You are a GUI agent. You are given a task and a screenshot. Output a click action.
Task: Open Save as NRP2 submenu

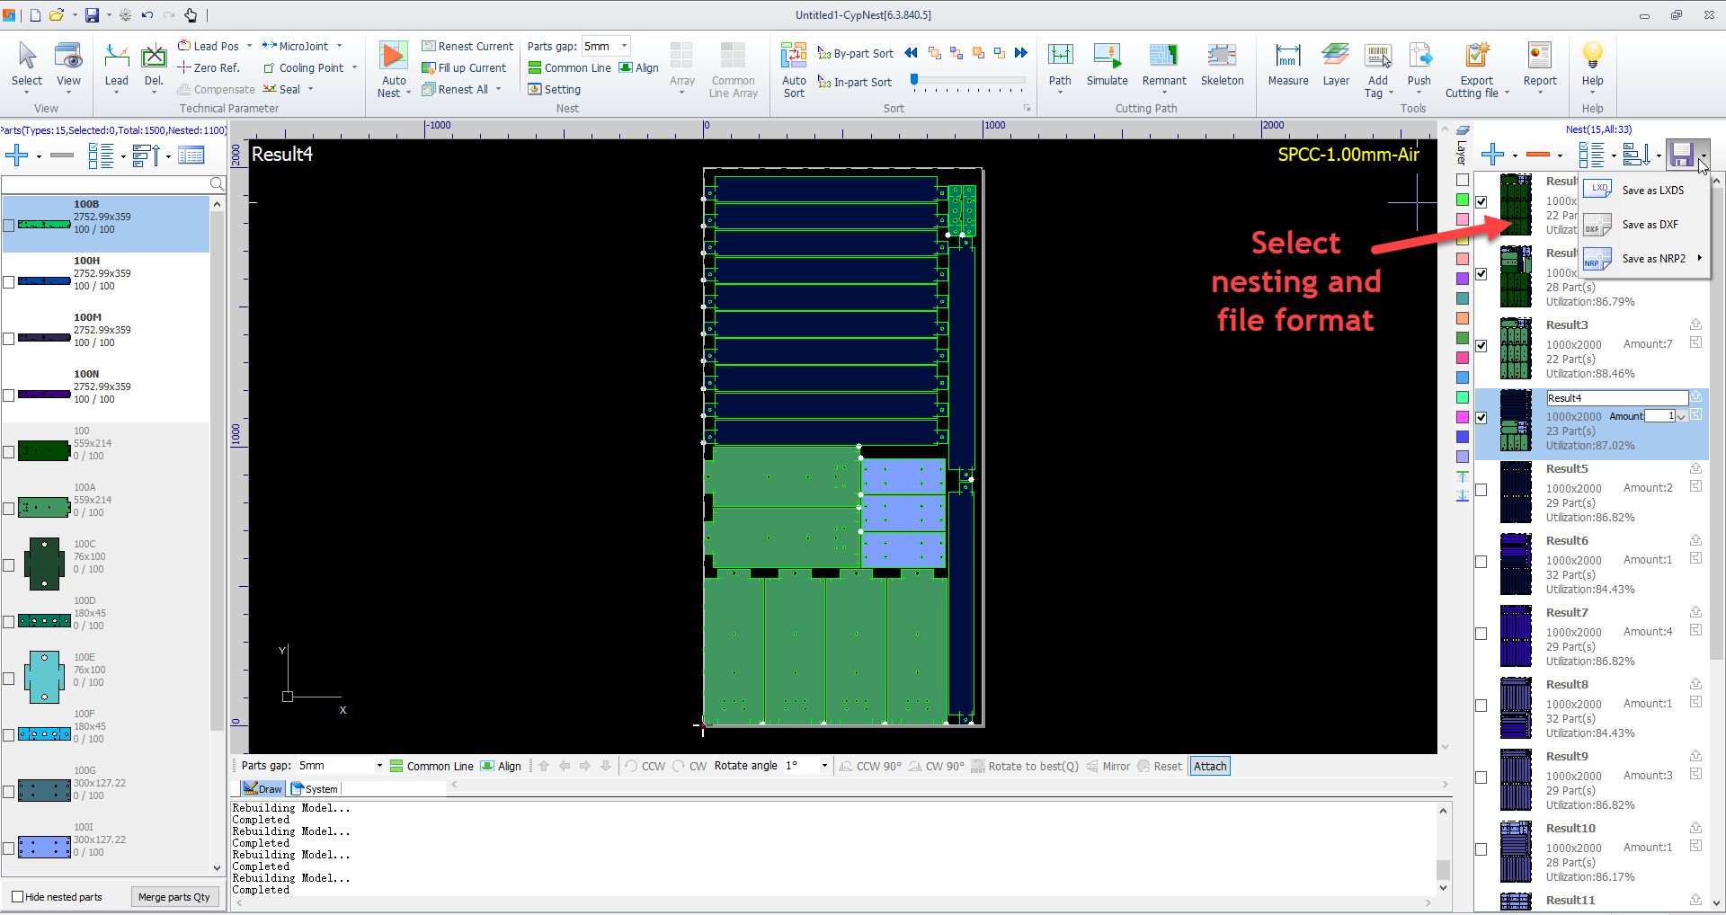pyautogui.click(x=1643, y=259)
